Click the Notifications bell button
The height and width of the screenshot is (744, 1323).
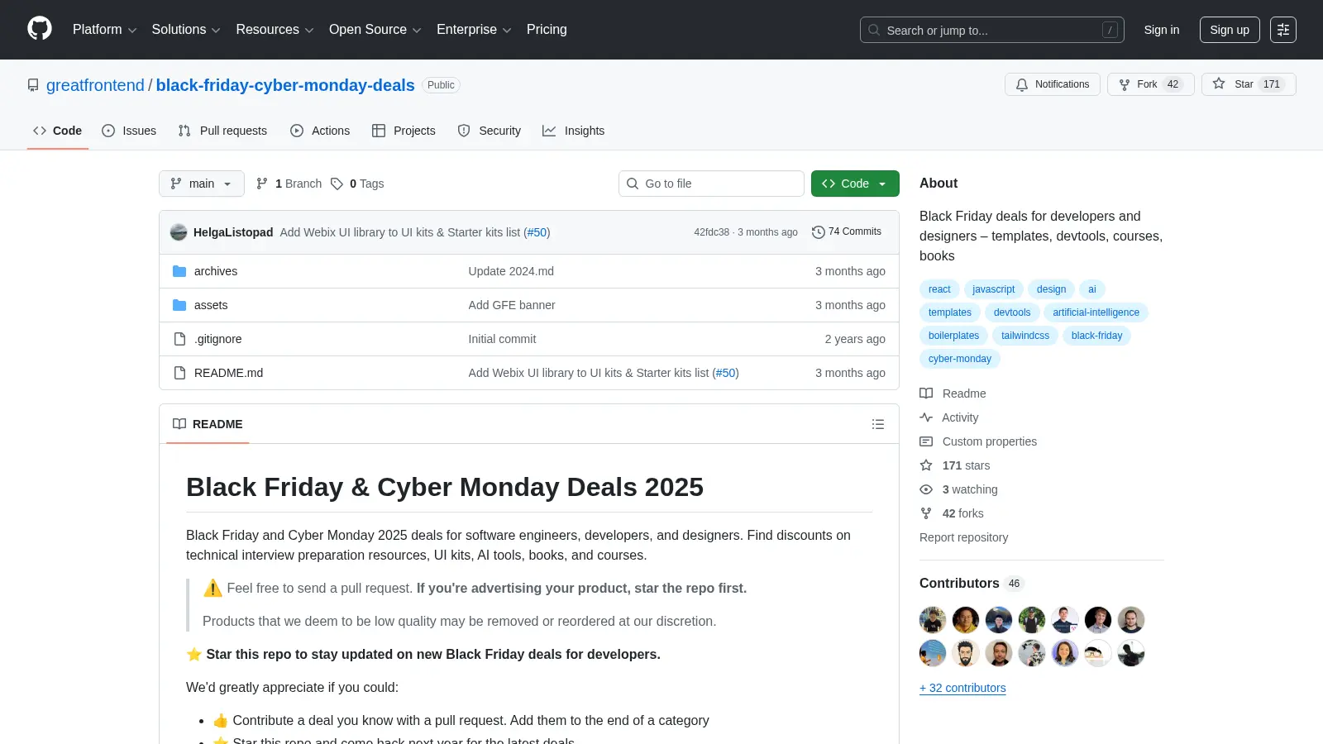tap(1053, 84)
